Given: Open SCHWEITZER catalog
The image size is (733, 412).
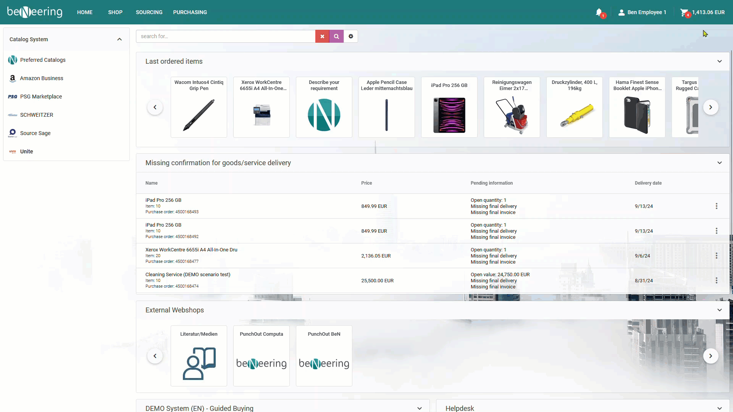Looking at the screenshot, I should tap(37, 115).
